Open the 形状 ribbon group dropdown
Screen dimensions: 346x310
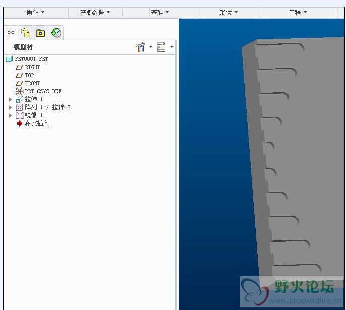click(x=228, y=12)
